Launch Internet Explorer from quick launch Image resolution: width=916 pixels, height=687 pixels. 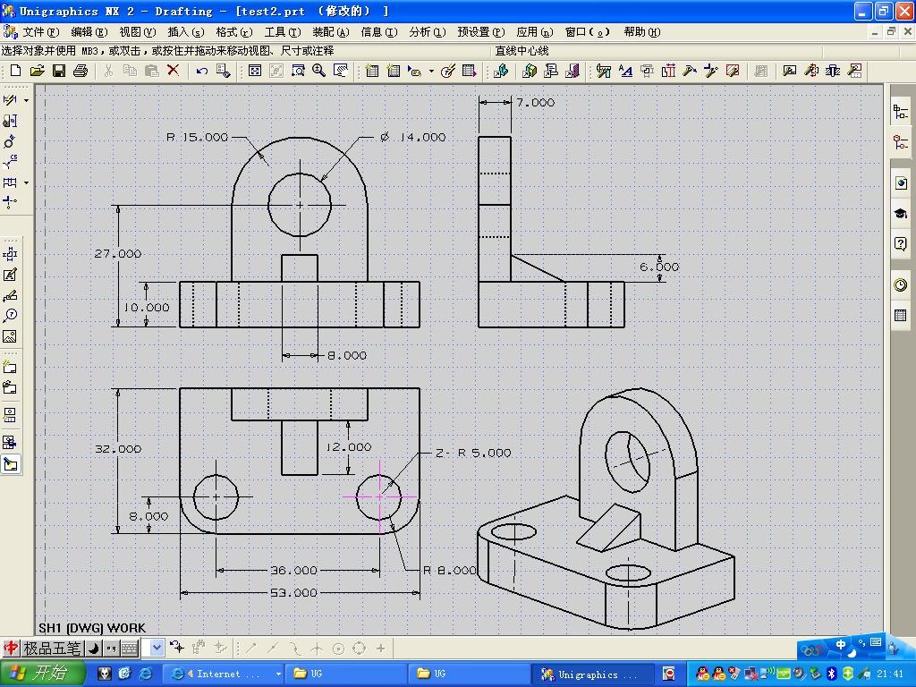pos(146,674)
